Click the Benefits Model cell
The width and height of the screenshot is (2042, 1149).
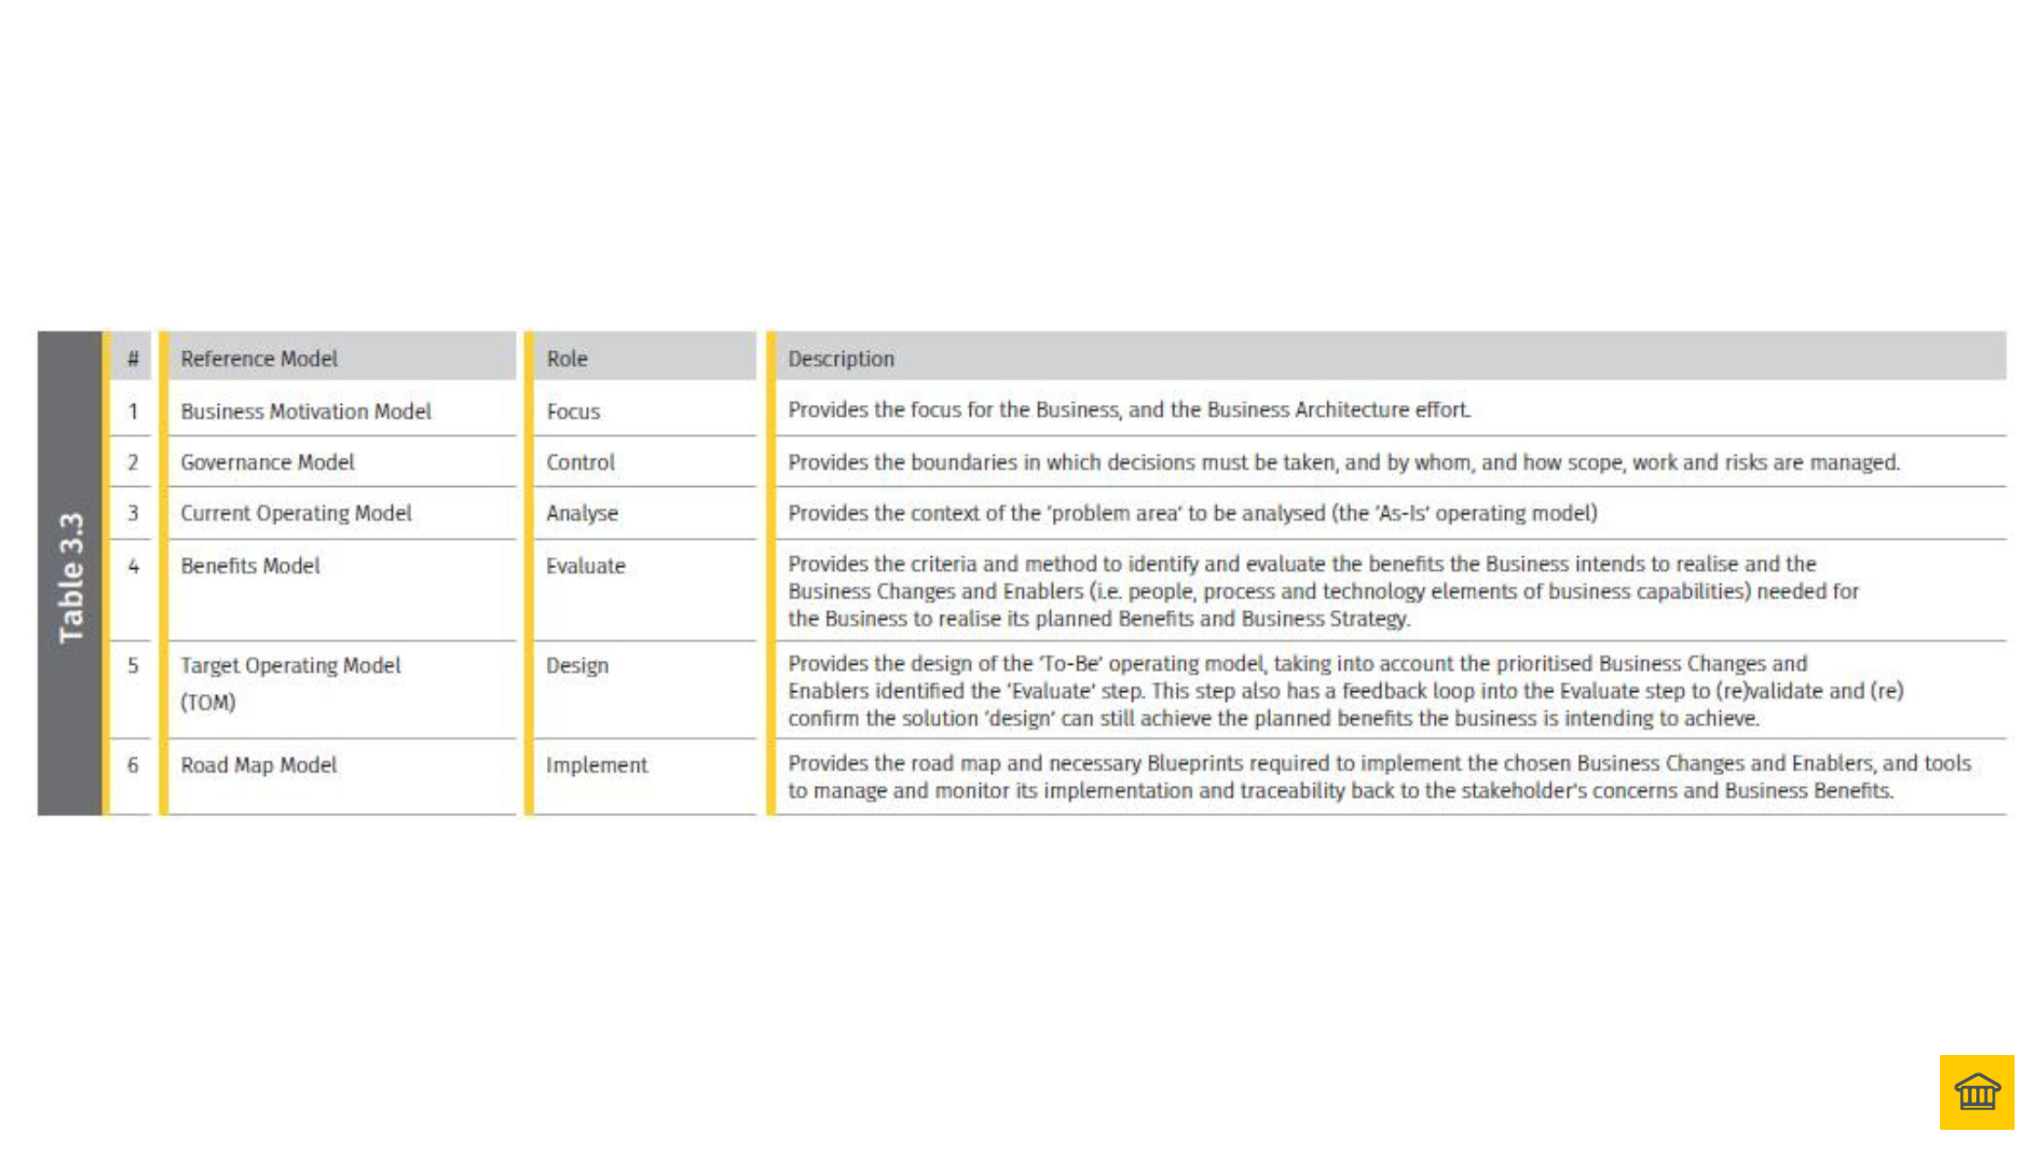pyautogui.click(x=250, y=566)
